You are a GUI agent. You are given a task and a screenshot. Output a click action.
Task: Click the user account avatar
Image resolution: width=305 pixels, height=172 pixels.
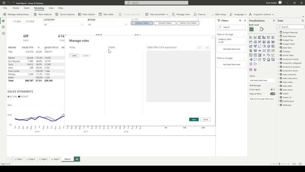(280, 2)
